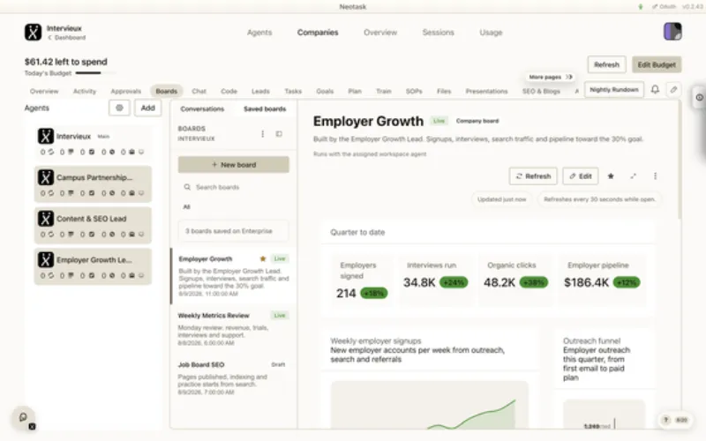Click Refresh next to Edit Budget
The image size is (706, 441).
click(606, 64)
